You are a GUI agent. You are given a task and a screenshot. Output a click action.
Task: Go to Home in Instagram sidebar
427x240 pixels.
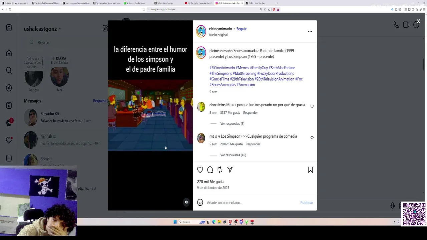[9, 53]
